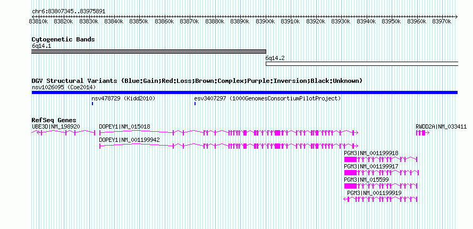Select the PGM3 NM_001199919 transcript glyph
The width and height of the screenshot is (473, 229).
pos(381,199)
